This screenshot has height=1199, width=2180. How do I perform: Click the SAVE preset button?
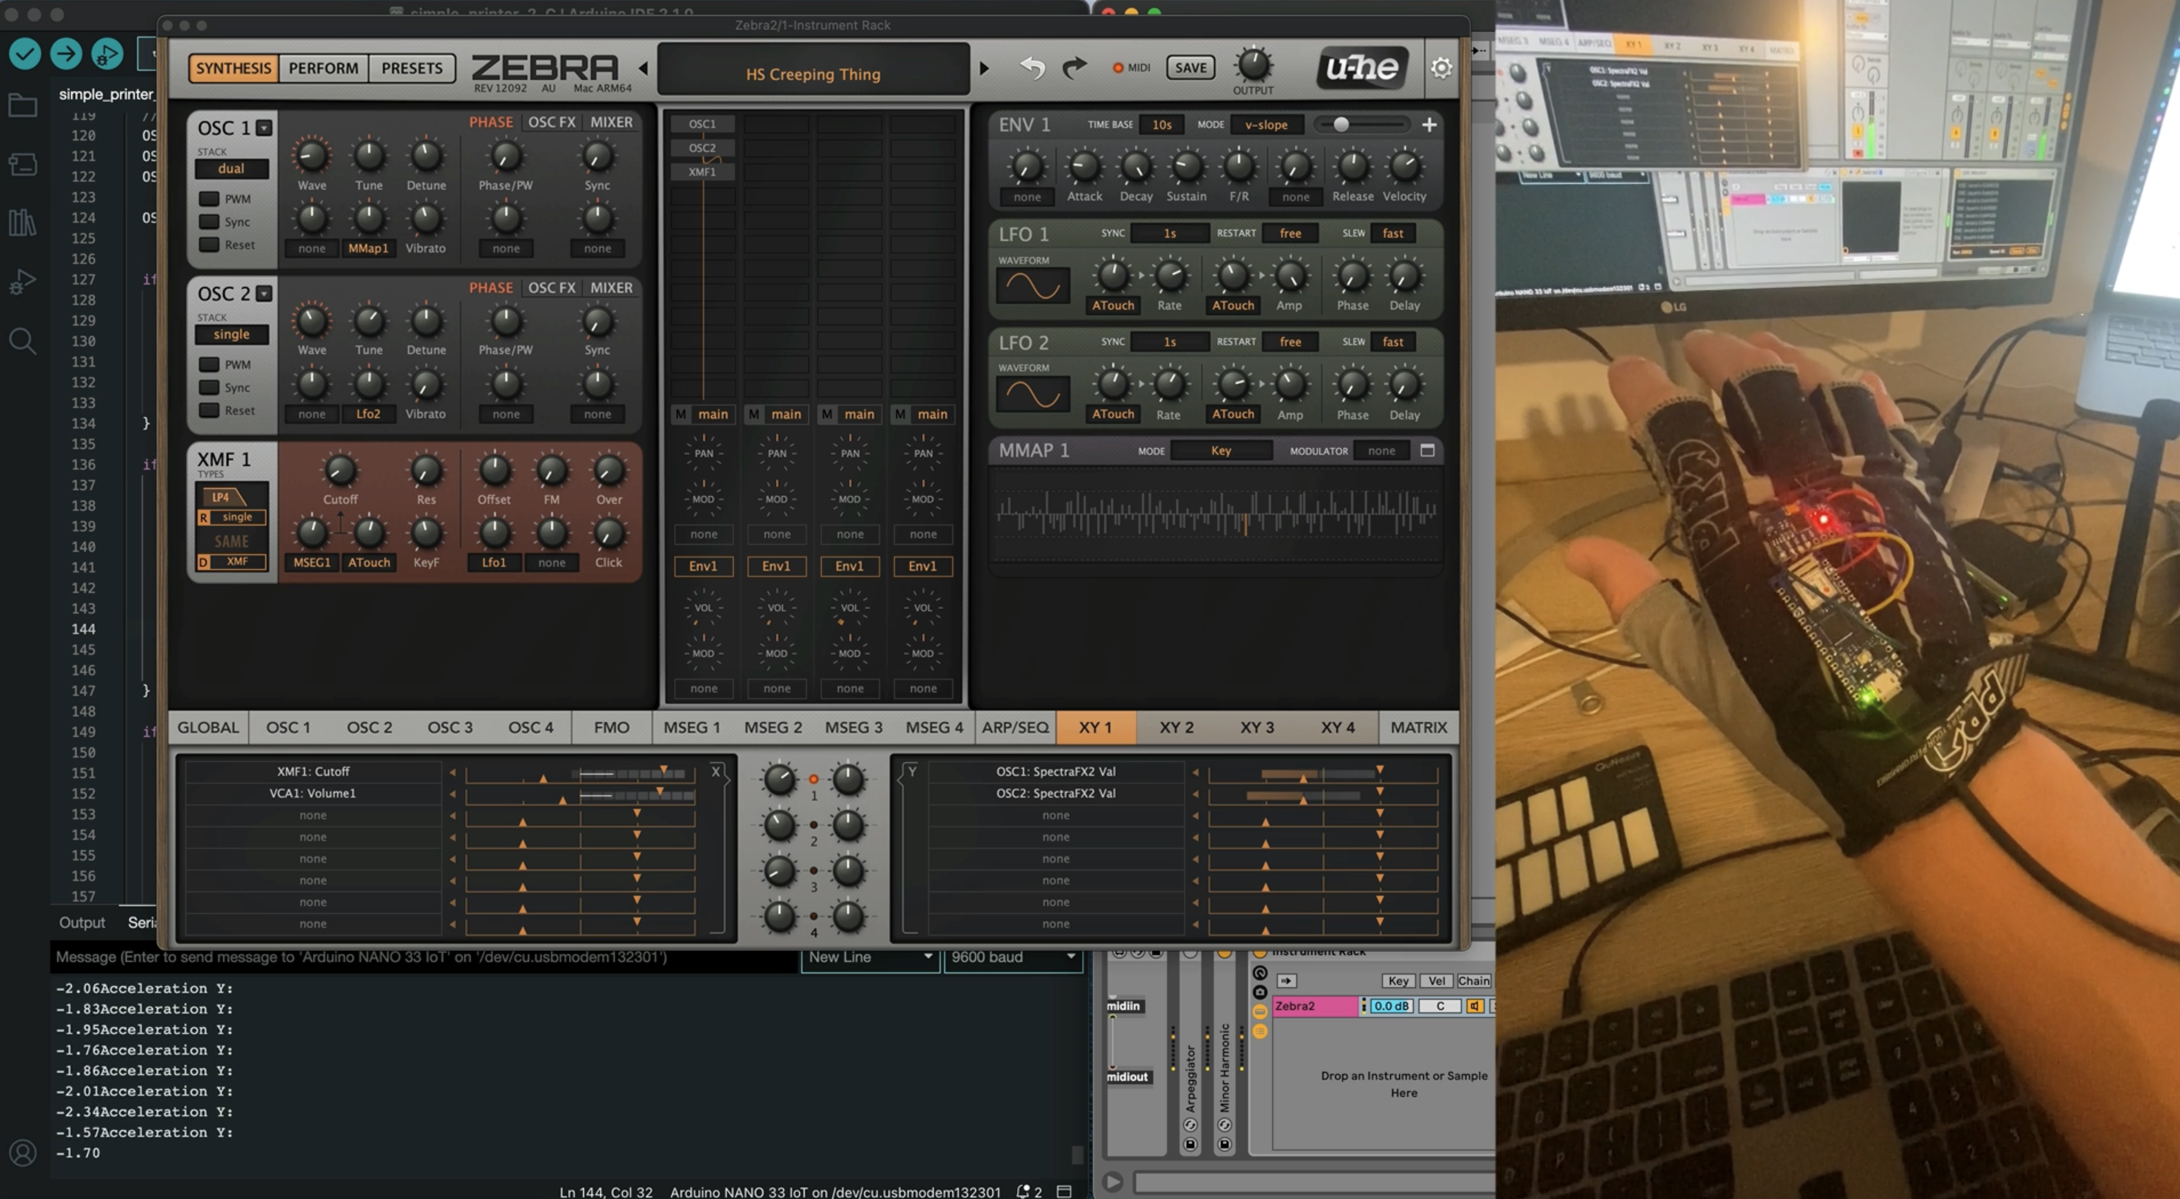1190,68
